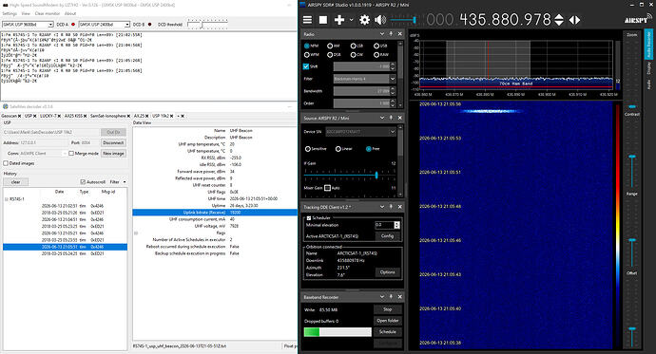Close the USP 19k2 tab with its X
Viewport: 656px width, 354px height.
tap(172, 116)
